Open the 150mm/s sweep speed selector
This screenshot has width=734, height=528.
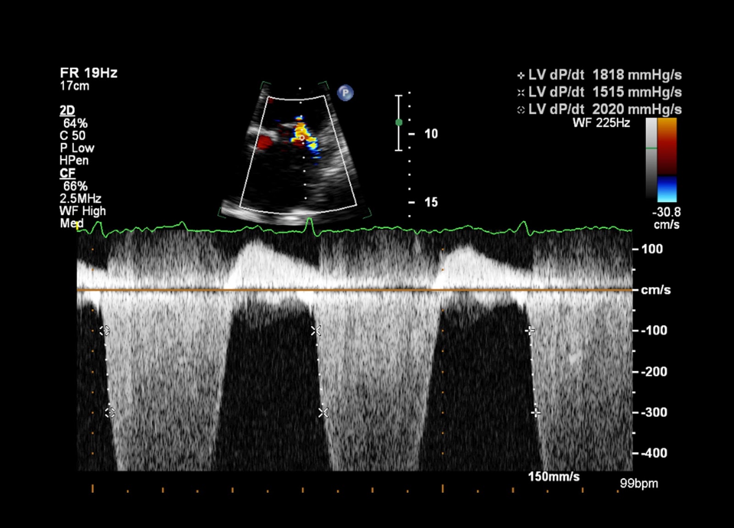(554, 477)
